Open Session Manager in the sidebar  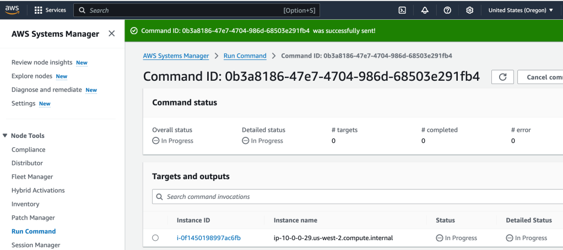coord(36,245)
